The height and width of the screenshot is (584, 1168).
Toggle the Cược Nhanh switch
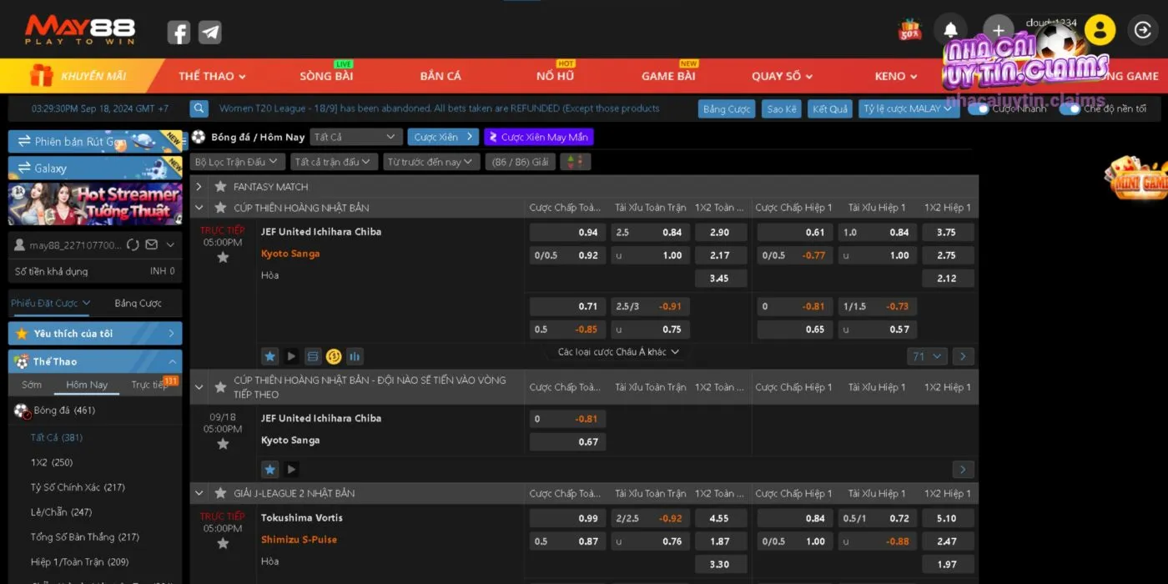978,108
